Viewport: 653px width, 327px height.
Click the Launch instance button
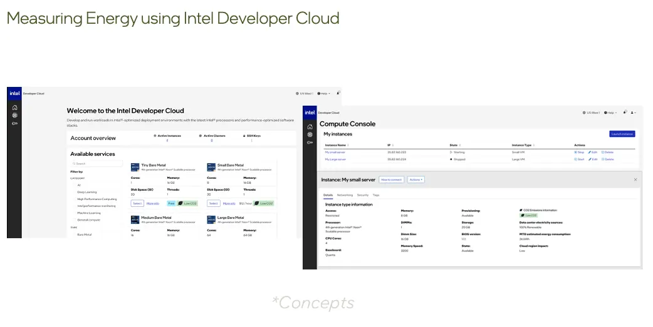coord(622,134)
